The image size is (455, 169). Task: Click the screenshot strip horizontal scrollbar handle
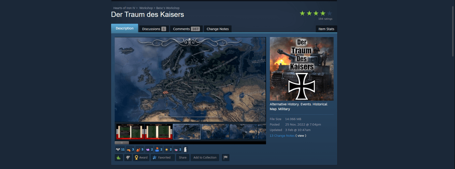pyautogui.click(x=122, y=143)
